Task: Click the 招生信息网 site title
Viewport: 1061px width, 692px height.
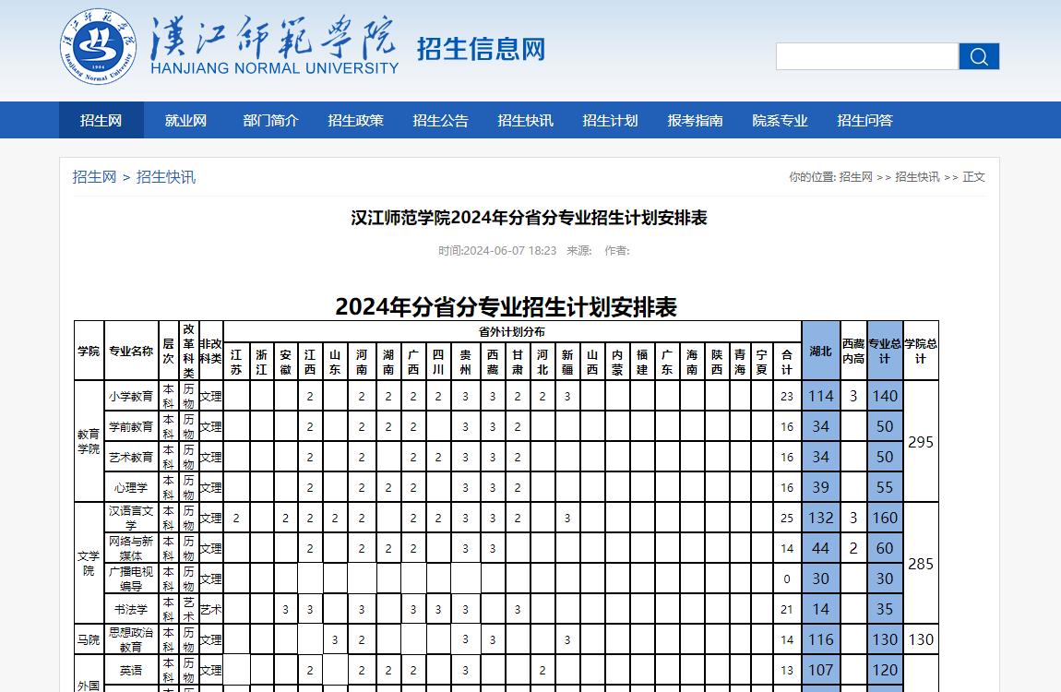Action: (x=481, y=49)
